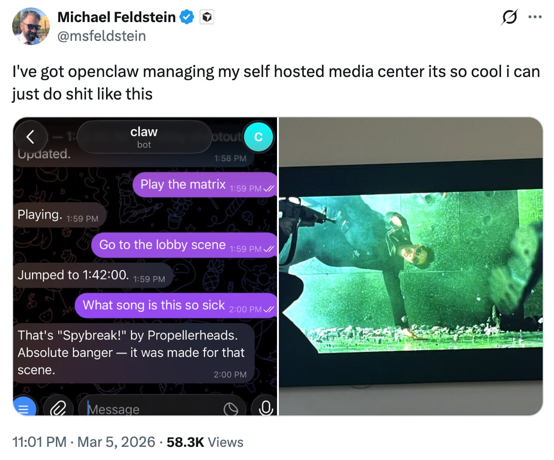Tap the paperclip attachment icon
The image size is (554, 460).
coord(58,407)
